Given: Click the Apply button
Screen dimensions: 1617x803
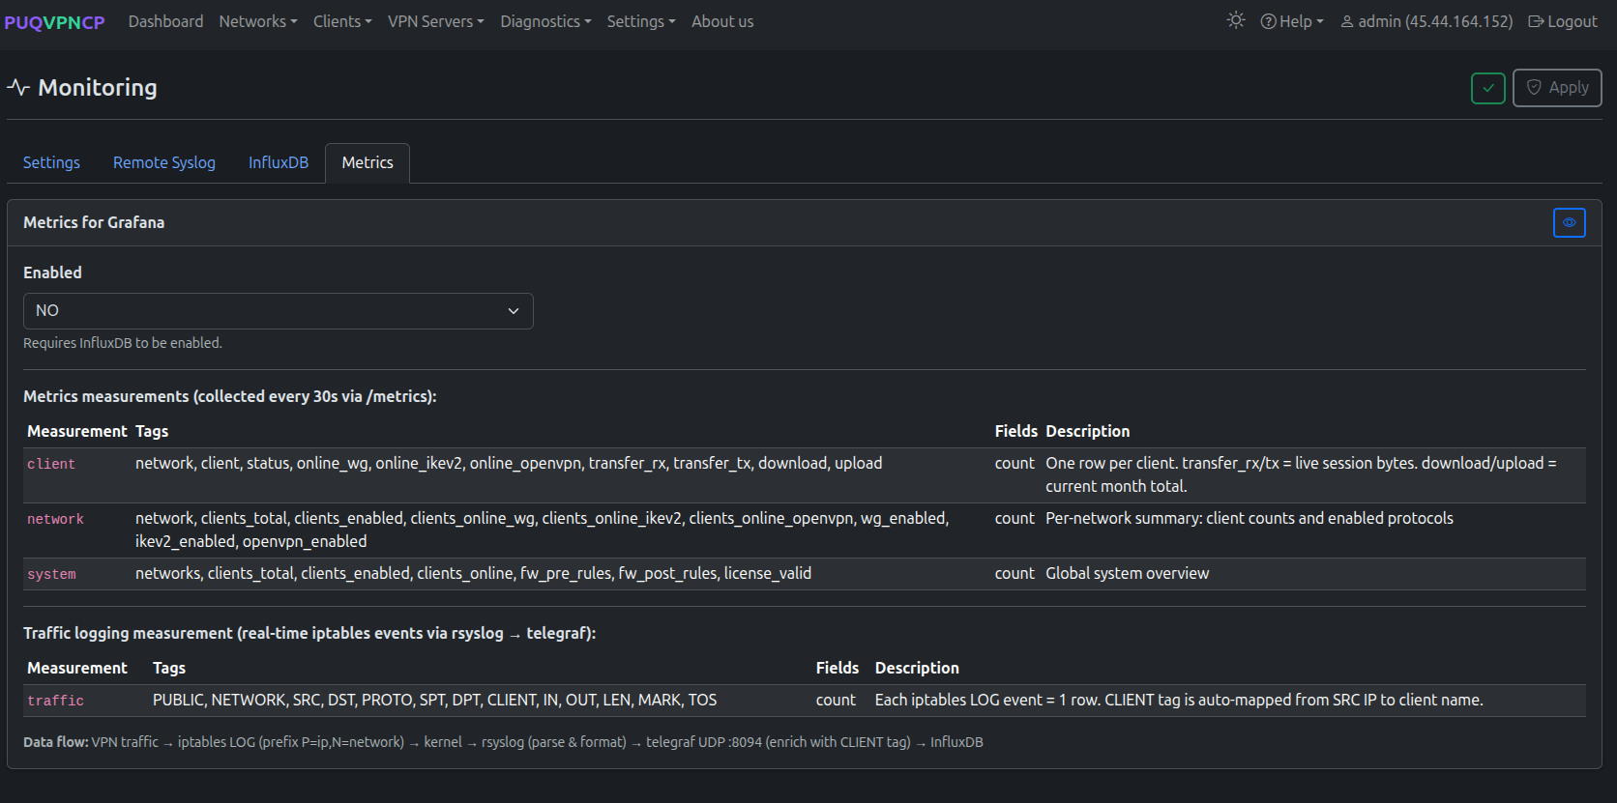Looking at the screenshot, I should point(1557,88).
